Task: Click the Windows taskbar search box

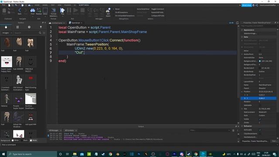Action: pos(32,154)
